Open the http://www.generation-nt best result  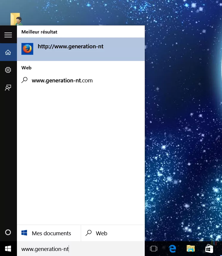coord(71,47)
